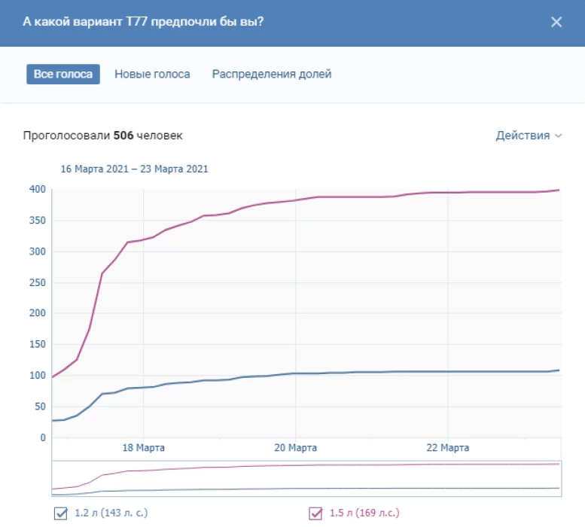Click the Проголосовали 506 человек text

[x=102, y=136]
